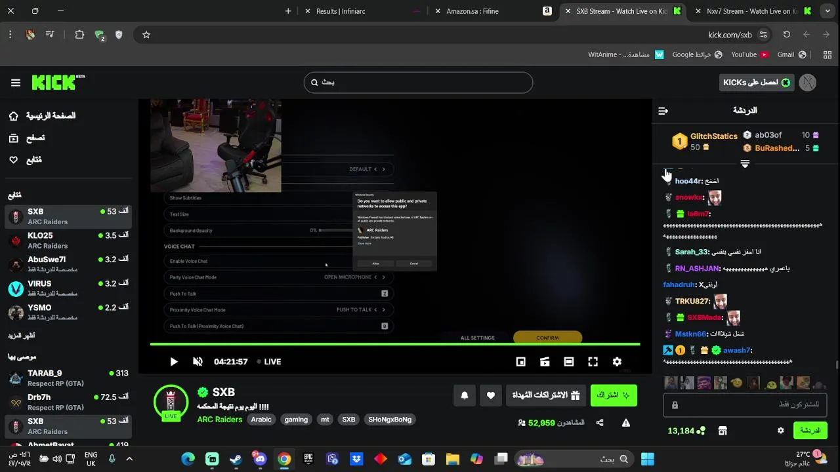Open YouTube bookmark

(x=750, y=54)
